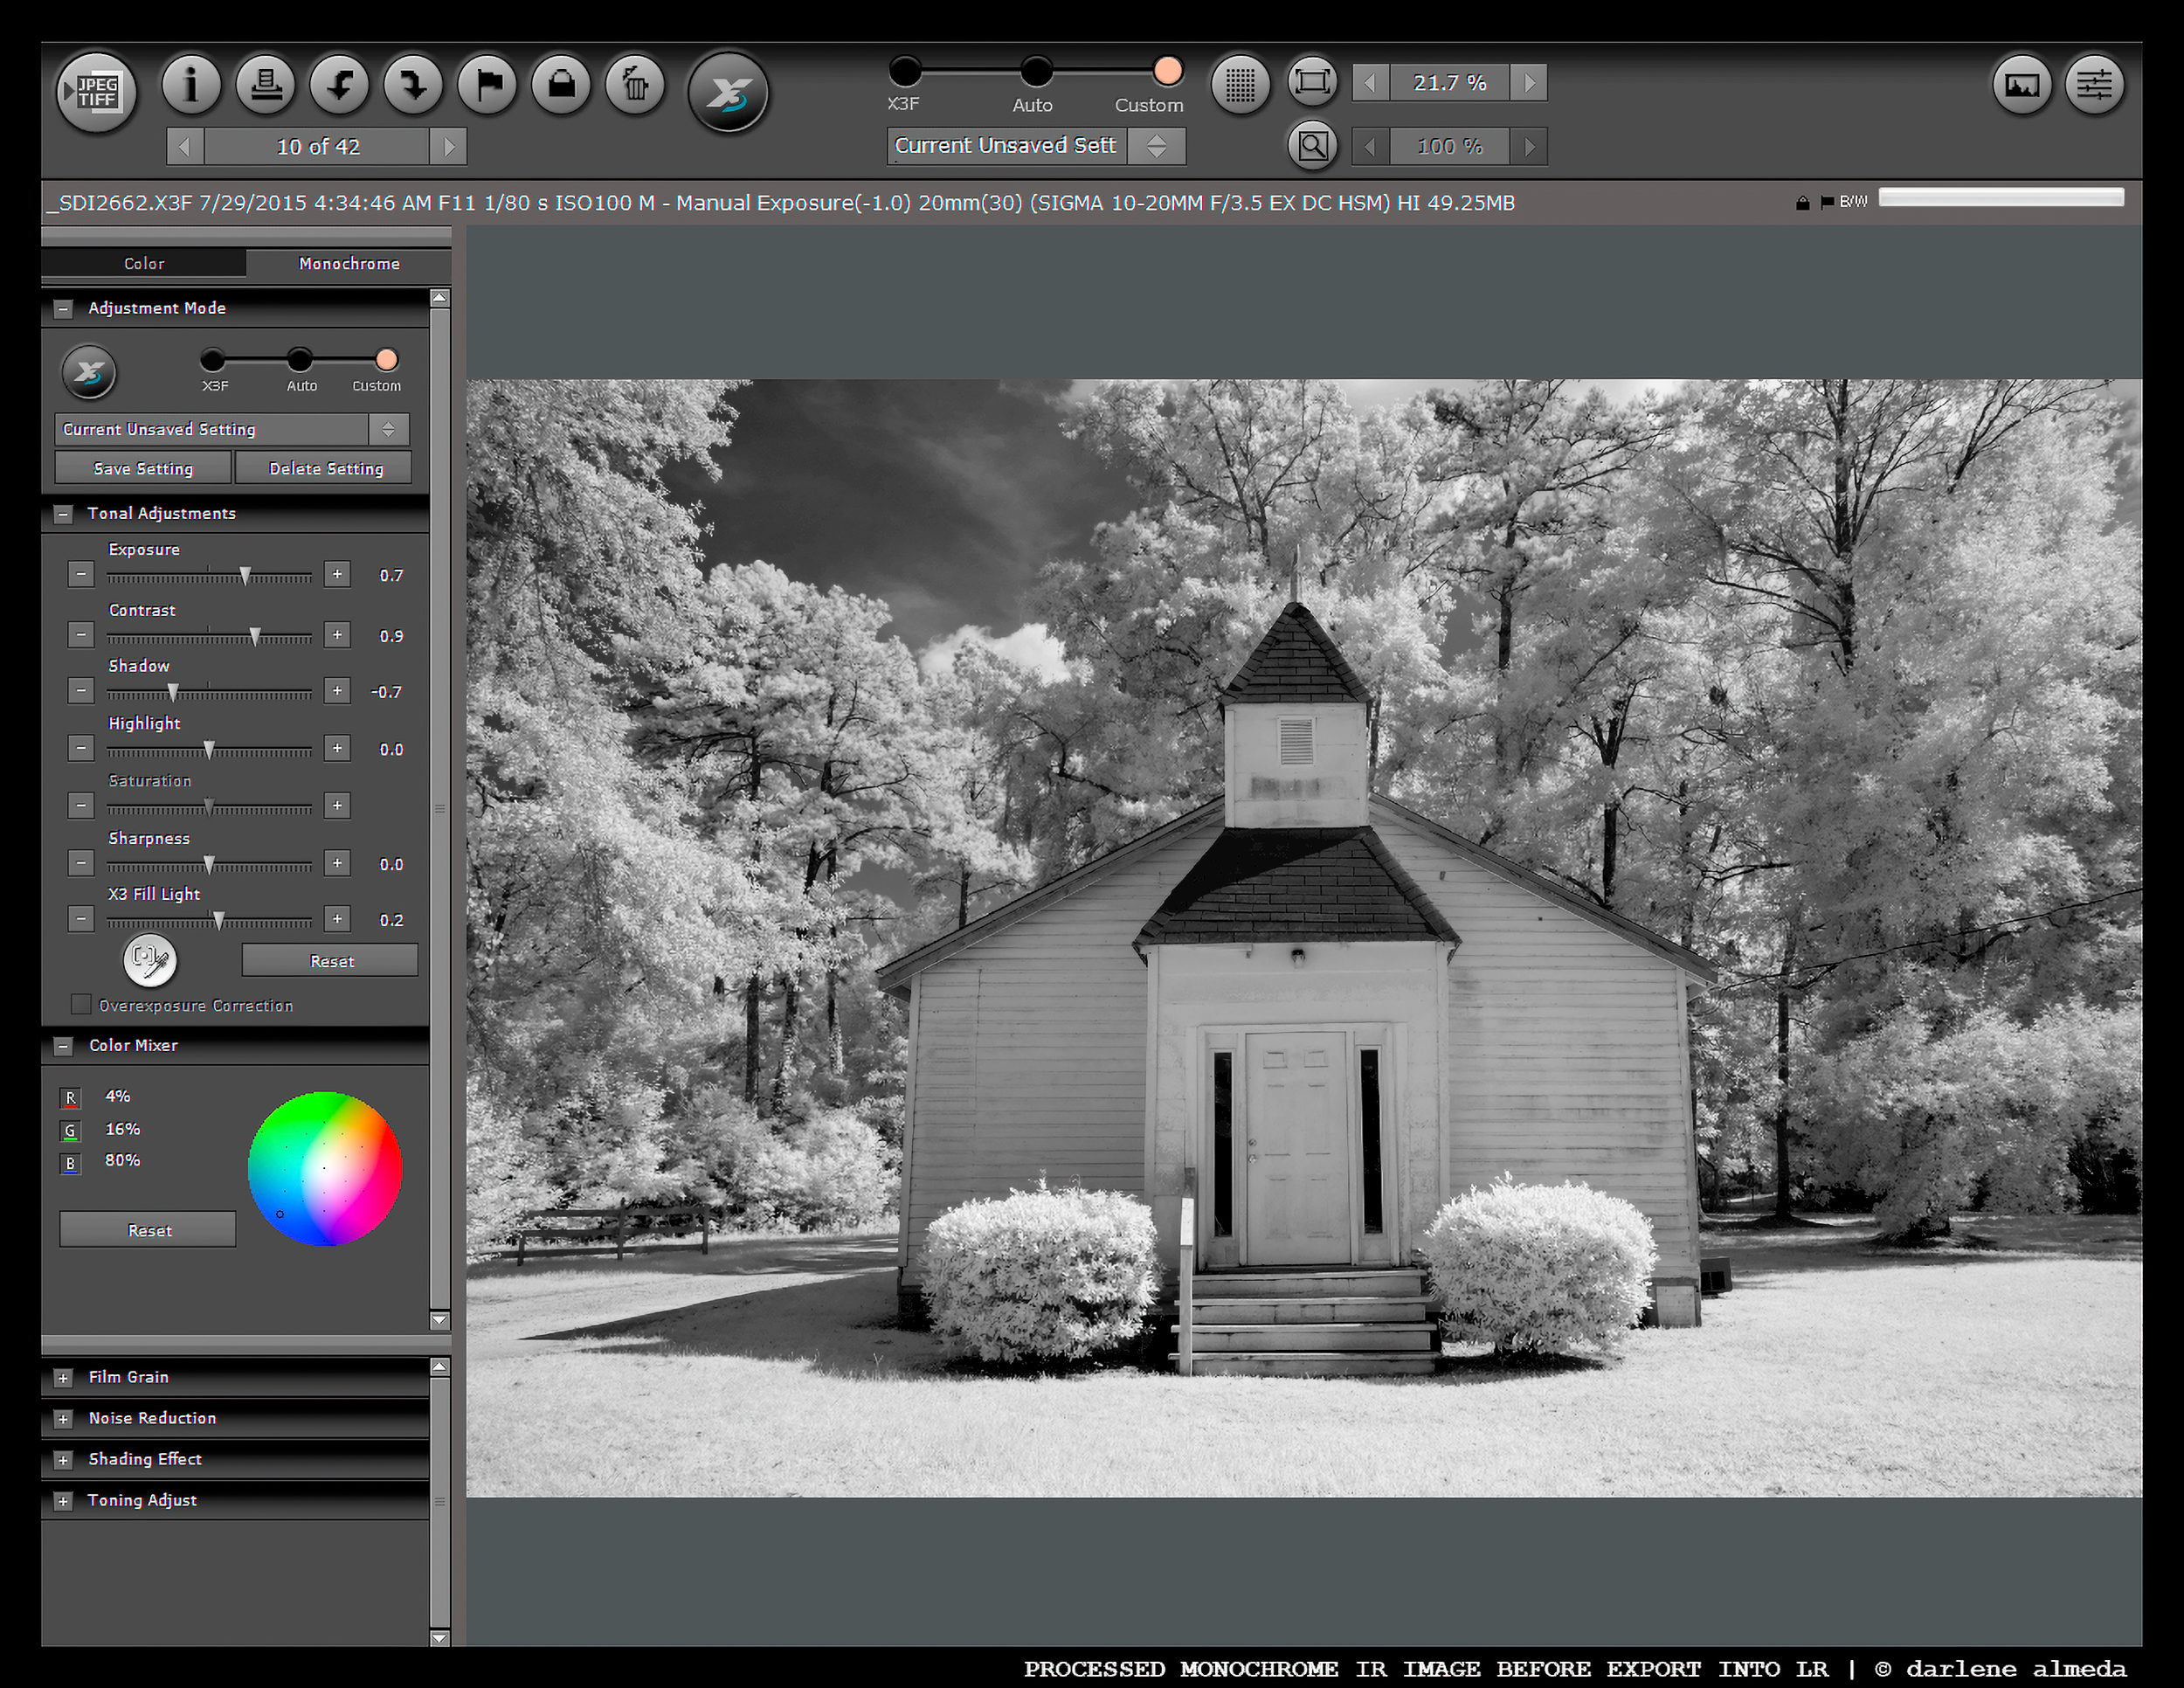
Task: Mark the image with the flag icon
Action: tap(487, 84)
